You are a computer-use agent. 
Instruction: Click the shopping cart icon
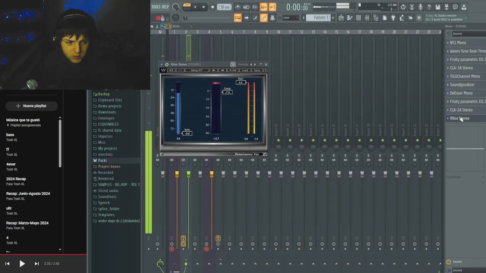pos(419,18)
